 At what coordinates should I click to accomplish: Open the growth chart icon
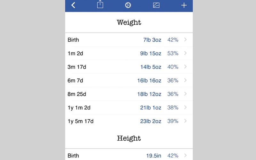156,5
